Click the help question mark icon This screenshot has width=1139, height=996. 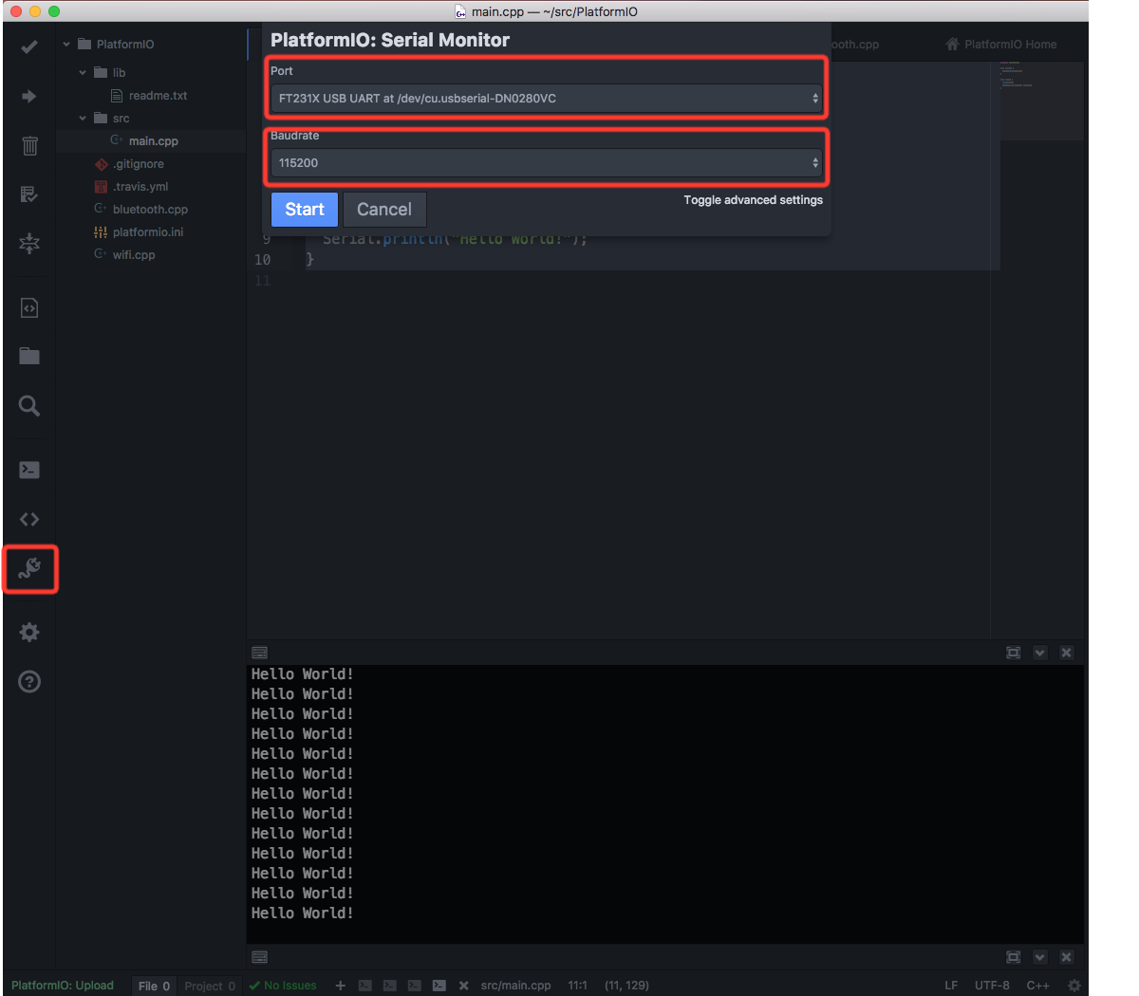tap(29, 681)
